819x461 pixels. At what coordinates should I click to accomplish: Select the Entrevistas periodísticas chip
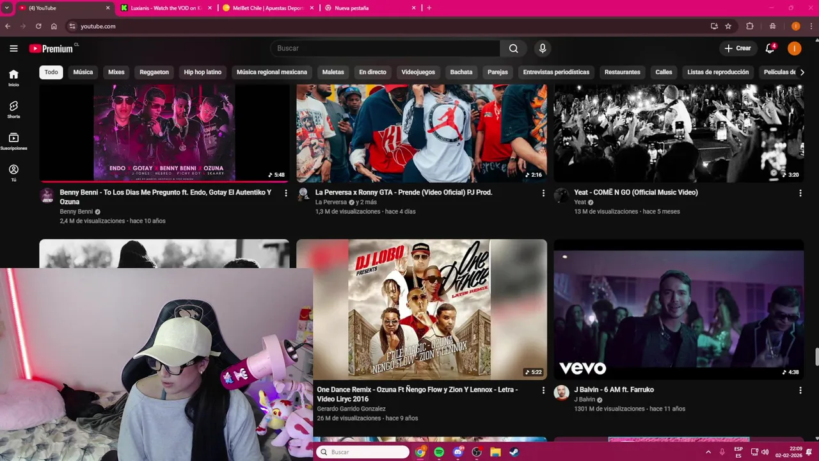(556, 72)
